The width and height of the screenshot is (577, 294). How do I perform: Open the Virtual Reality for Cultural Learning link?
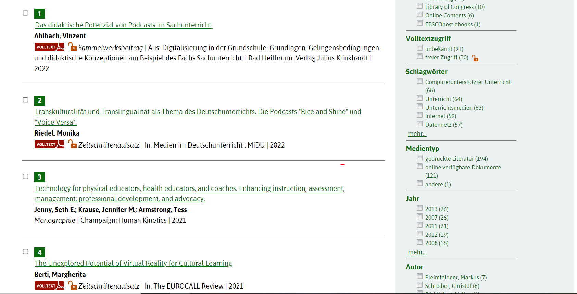tap(134, 263)
